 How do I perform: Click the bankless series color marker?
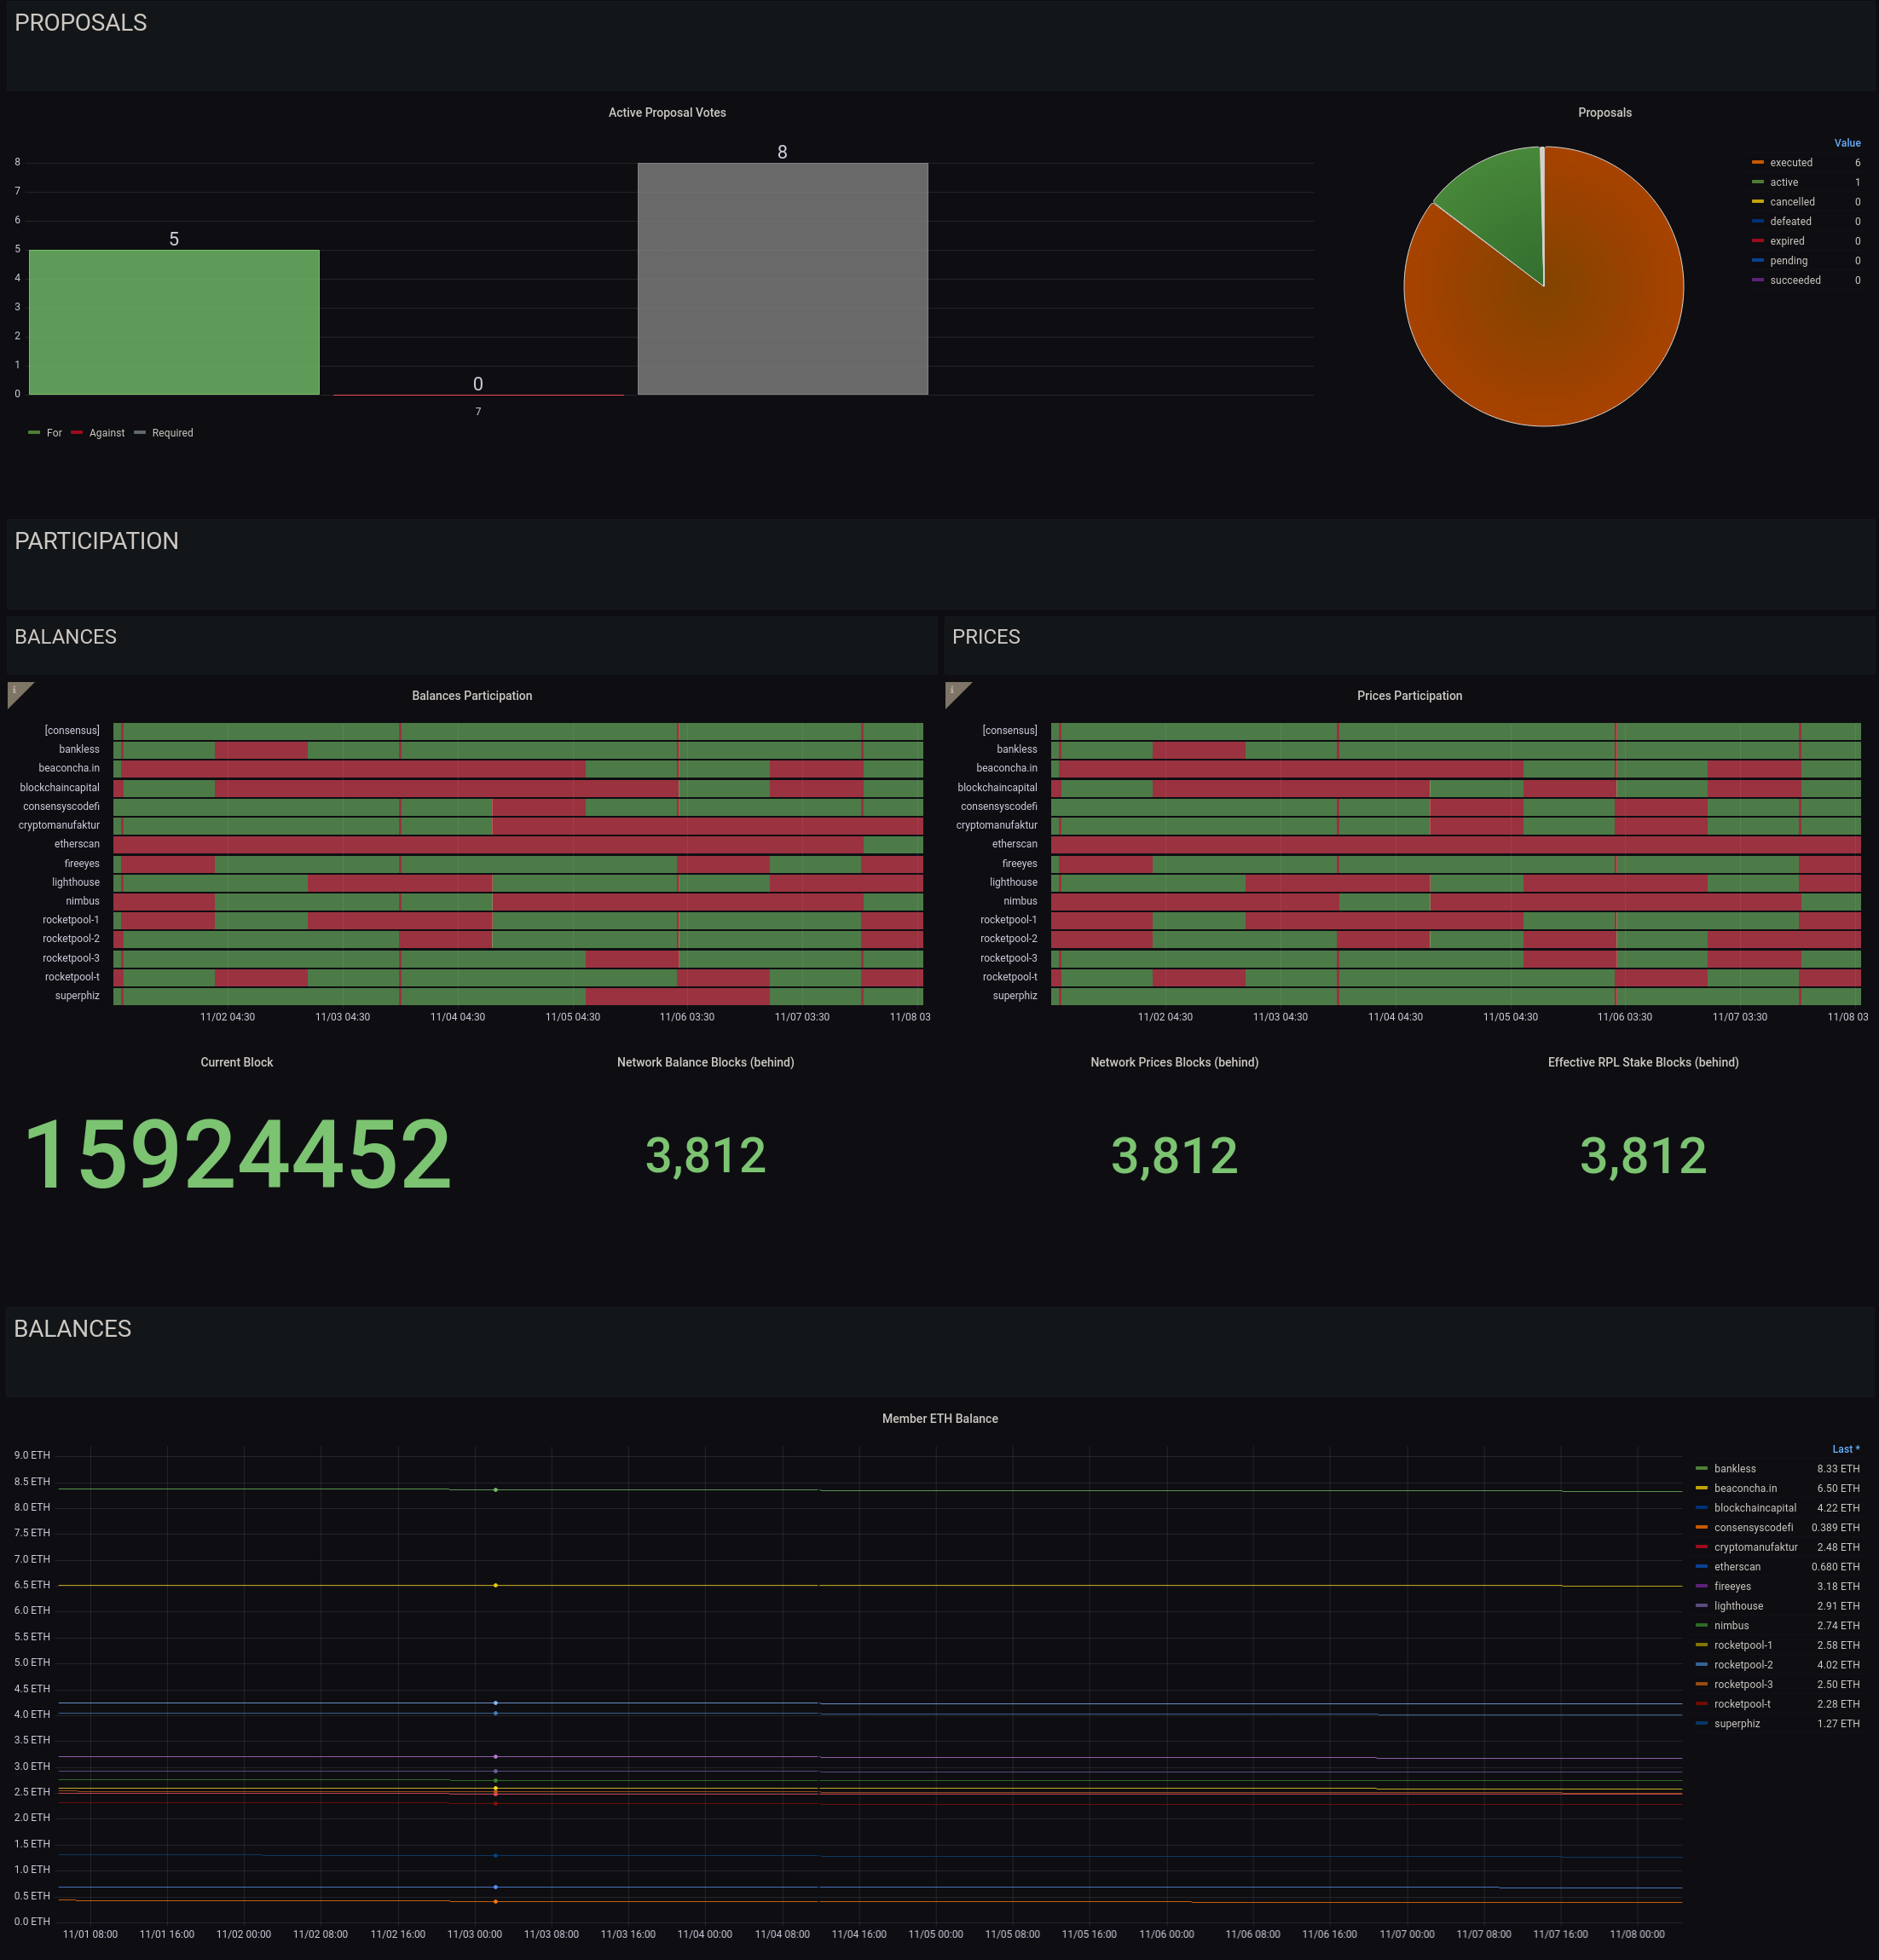[x=1701, y=1469]
